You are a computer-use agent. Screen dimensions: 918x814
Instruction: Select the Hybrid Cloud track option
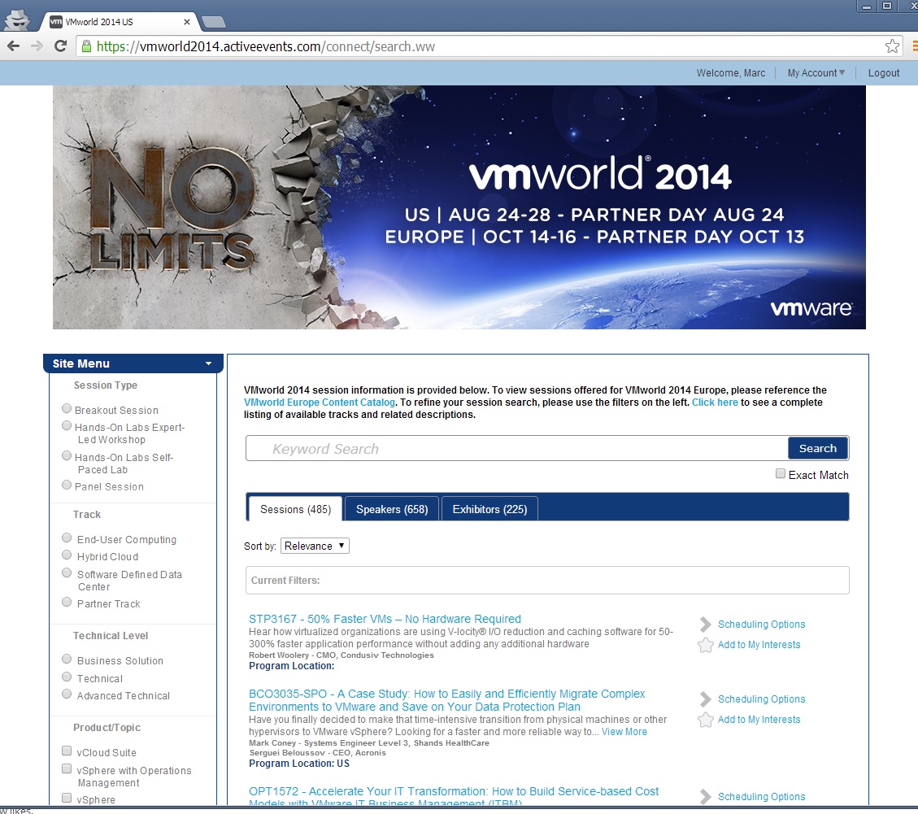[x=67, y=555]
